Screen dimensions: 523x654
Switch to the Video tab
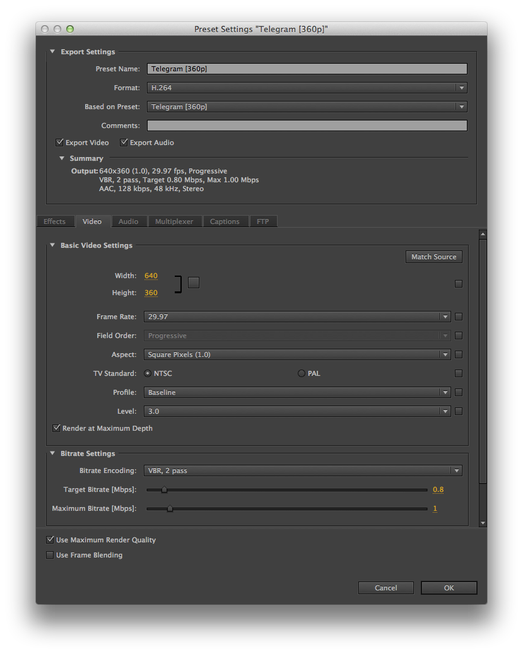tap(92, 221)
